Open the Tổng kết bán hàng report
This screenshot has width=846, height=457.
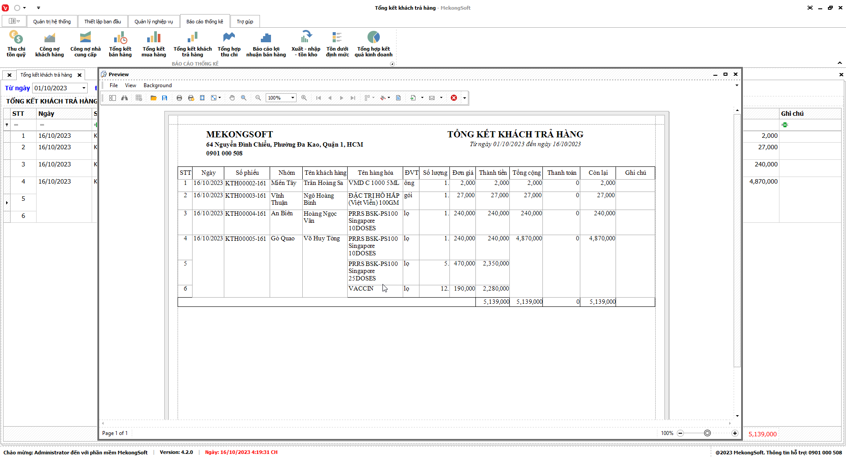click(x=120, y=45)
